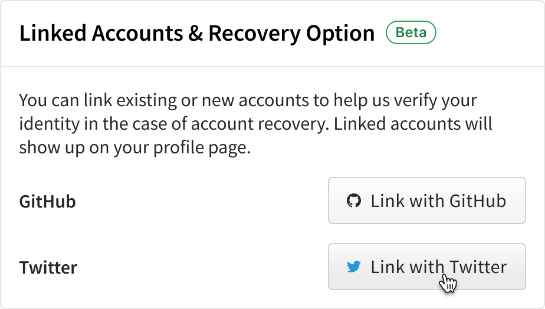Click the GitHub octocat icon
Viewport: 545px width, 309px height.
(353, 201)
